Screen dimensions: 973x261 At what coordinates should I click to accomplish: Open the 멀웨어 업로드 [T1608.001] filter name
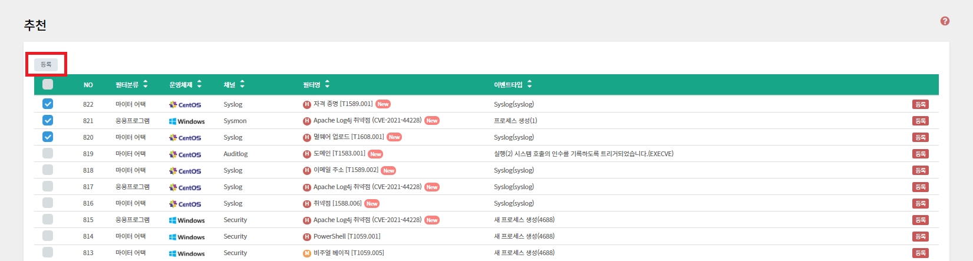click(x=348, y=137)
